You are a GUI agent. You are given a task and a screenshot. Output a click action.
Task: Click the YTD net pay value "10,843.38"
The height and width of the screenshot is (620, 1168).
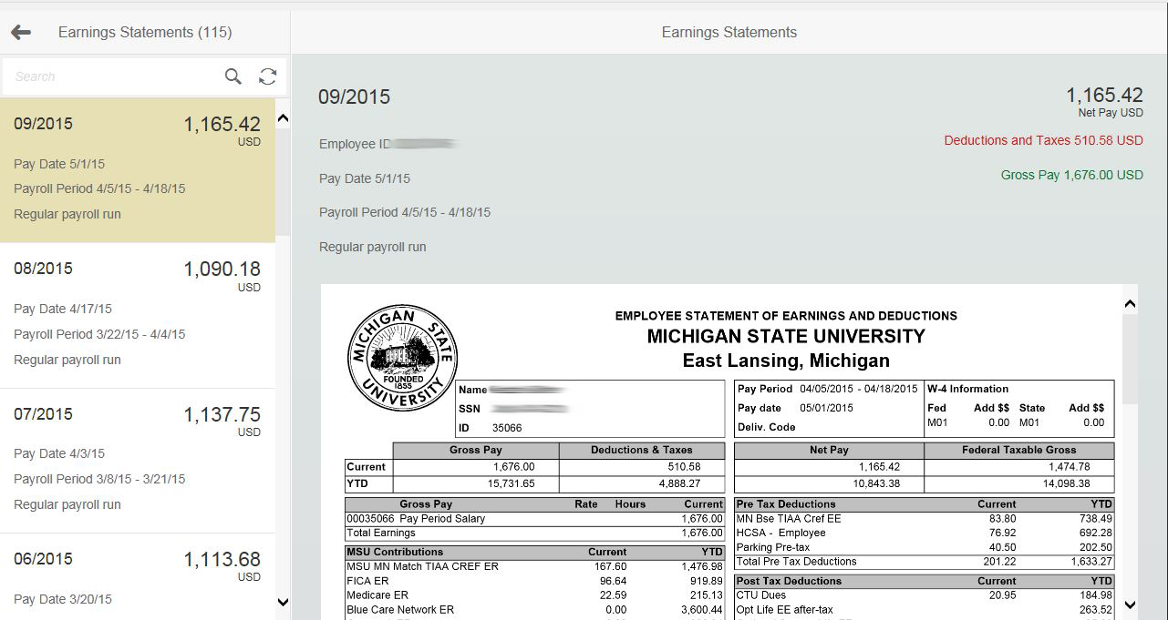(x=874, y=483)
